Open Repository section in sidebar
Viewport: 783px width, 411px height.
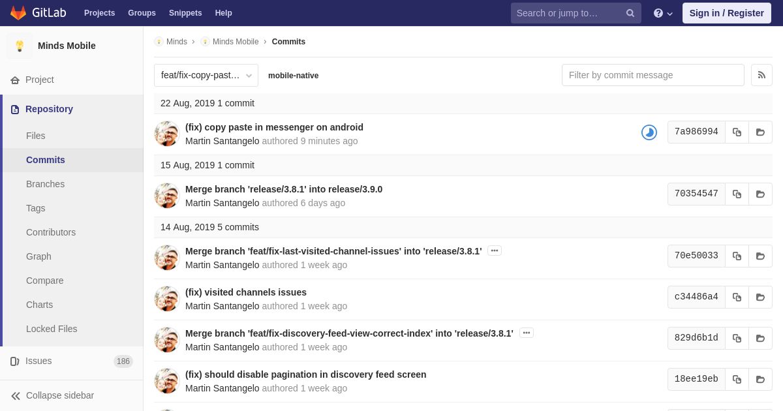tap(49, 109)
